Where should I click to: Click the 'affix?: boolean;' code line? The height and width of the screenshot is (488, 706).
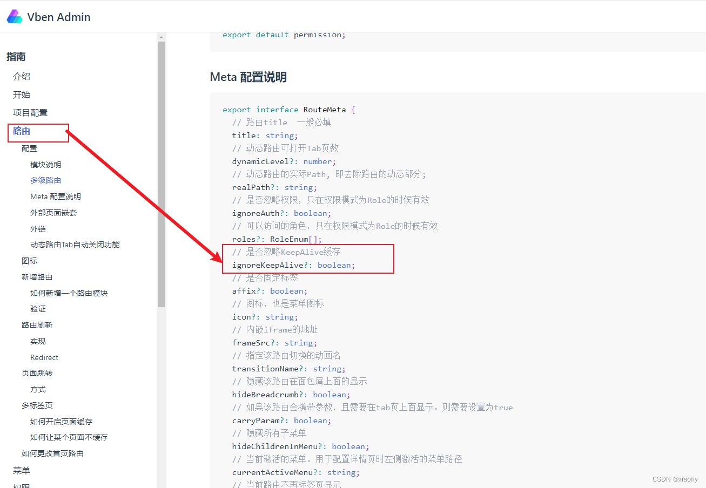coord(270,291)
